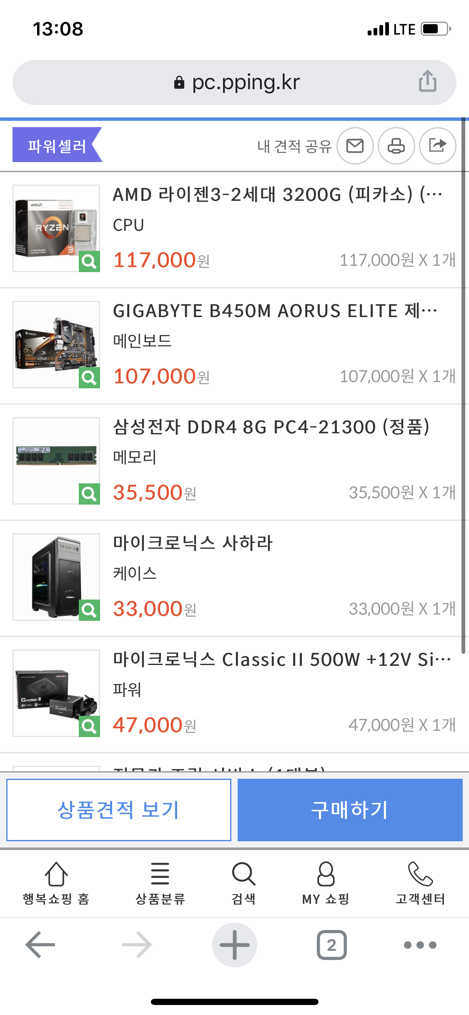Zoom the Samsung memory image magnifier
The image size is (469, 1015).
pyautogui.click(x=89, y=494)
